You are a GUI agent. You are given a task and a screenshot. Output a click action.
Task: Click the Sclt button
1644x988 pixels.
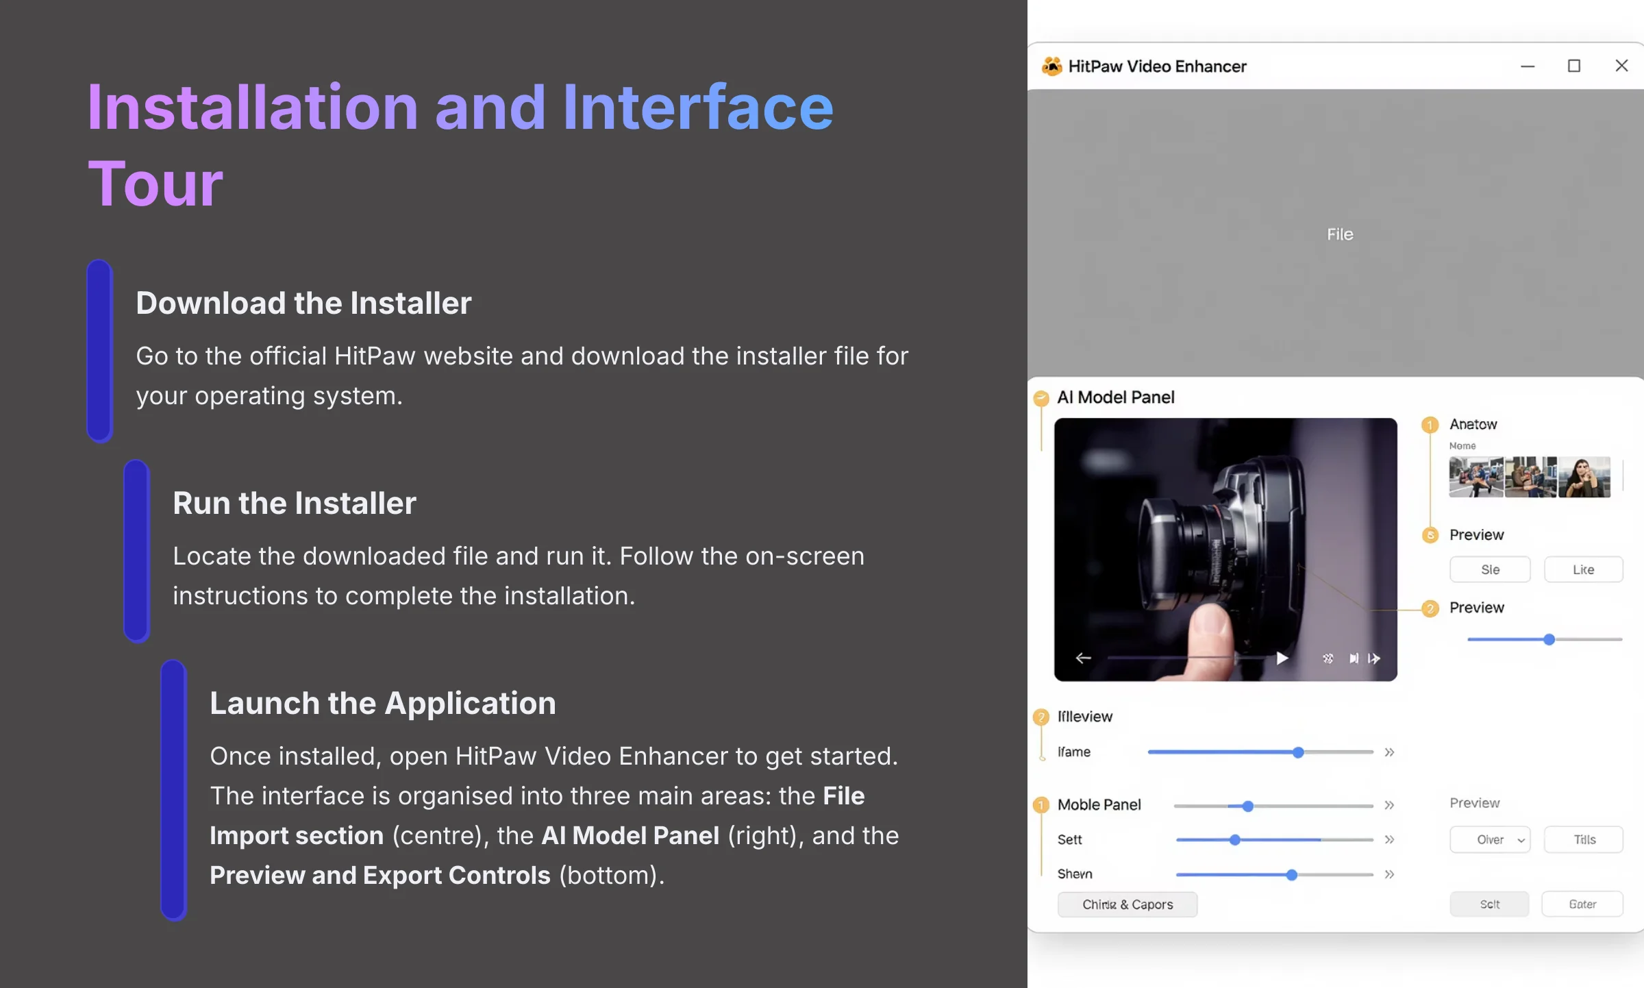tap(1489, 904)
